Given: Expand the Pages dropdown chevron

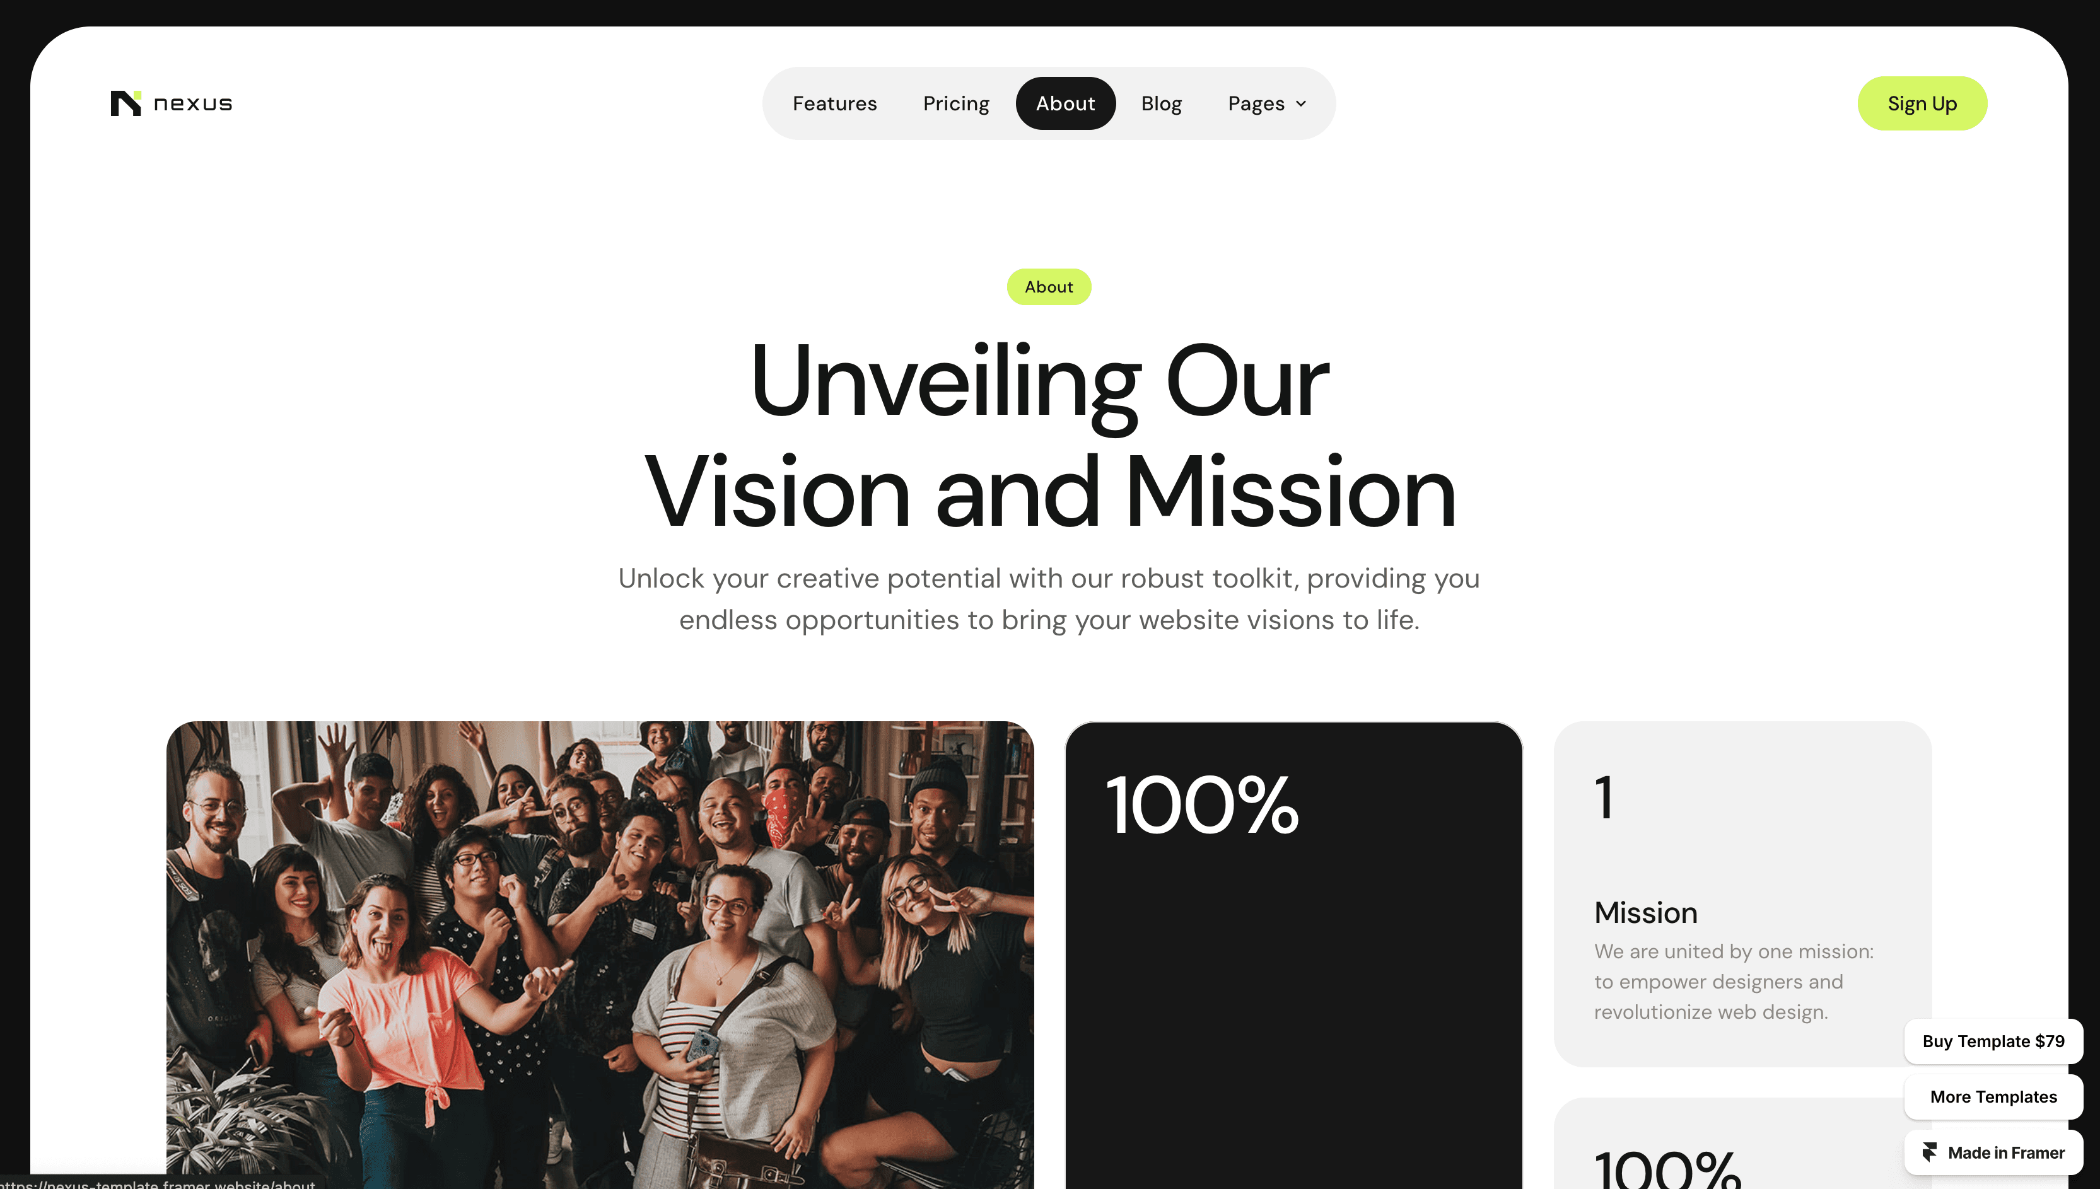Looking at the screenshot, I should point(1301,104).
